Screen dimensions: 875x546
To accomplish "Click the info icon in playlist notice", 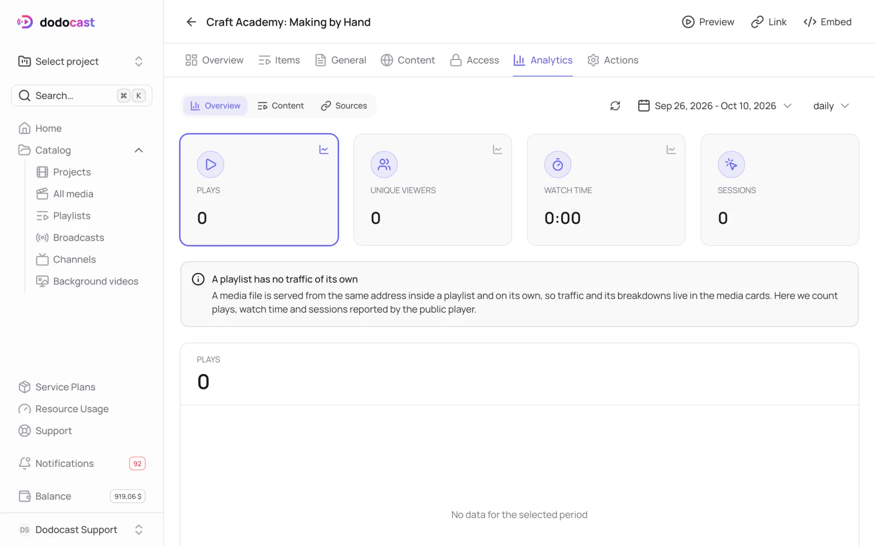I will (198, 280).
